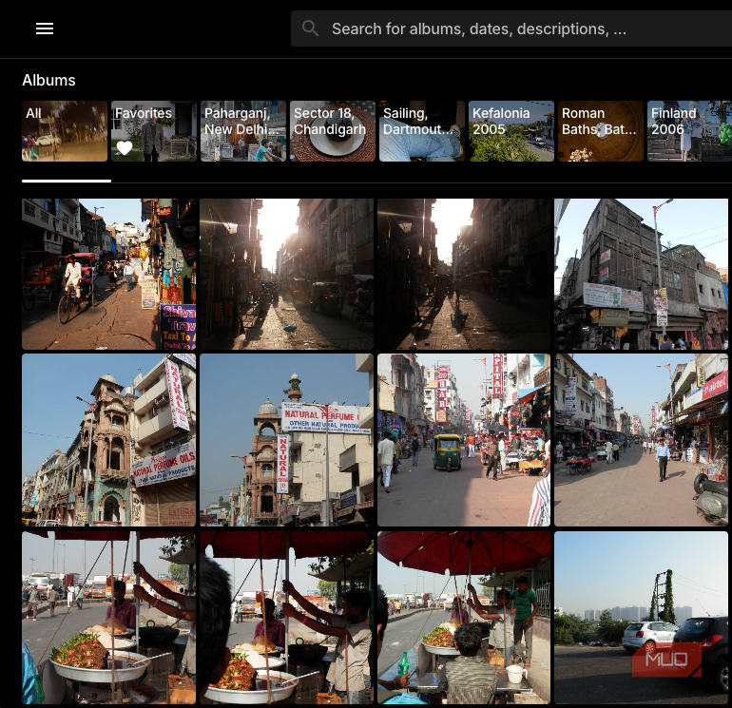Click the search magnifier icon
Image resolution: width=732 pixels, height=708 pixels.
click(x=310, y=29)
